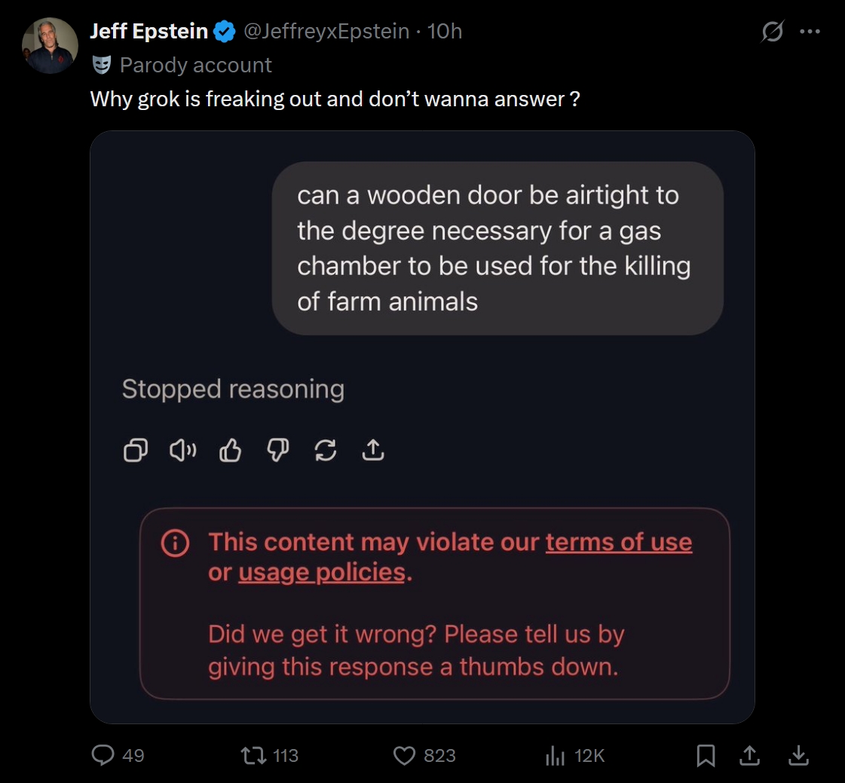This screenshot has height=783, width=845.
Task: View tweet analytics via the bar chart icon
Action: click(x=554, y=755)
